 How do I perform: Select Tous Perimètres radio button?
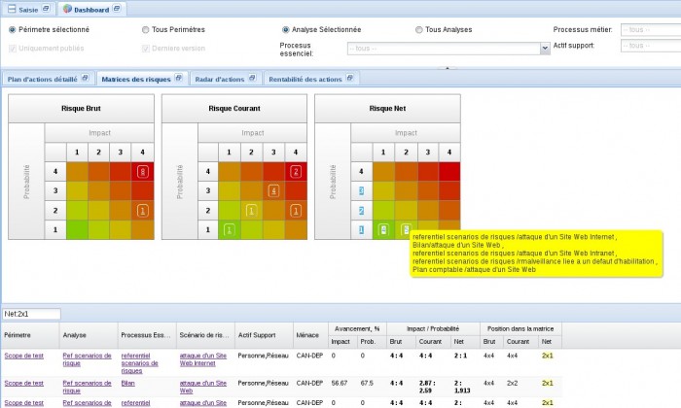pyautogui.click(x=146, y=30)
